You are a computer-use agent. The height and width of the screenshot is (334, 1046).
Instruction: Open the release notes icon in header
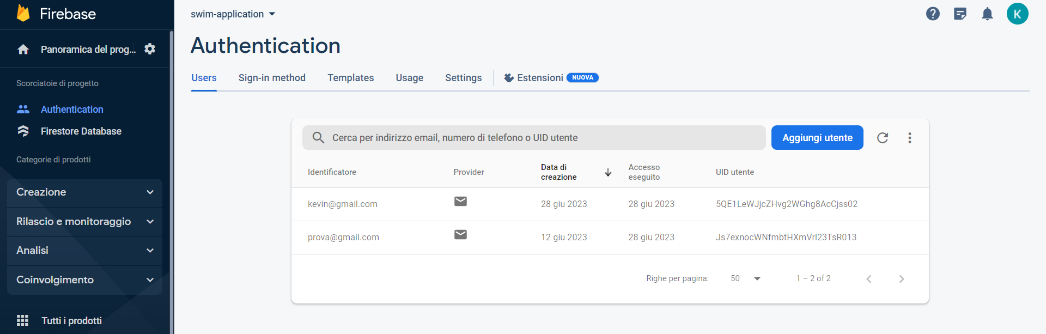(x=960, y=14)
